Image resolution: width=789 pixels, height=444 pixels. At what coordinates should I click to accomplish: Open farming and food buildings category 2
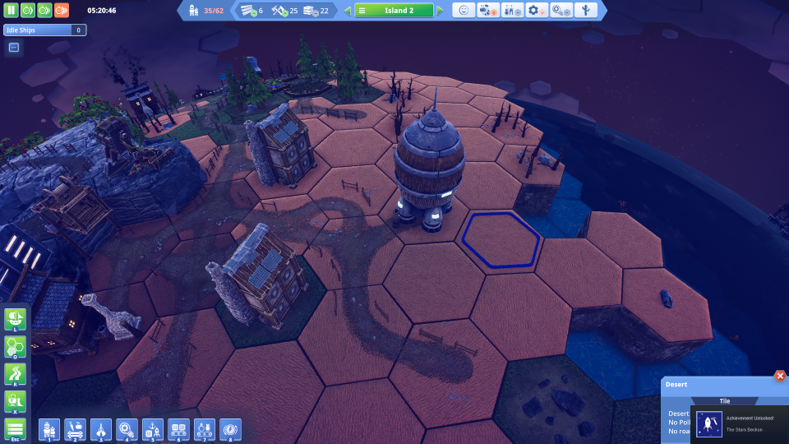point(75,430)
